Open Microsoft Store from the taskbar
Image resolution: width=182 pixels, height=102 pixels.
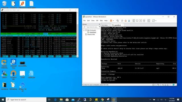point(67,99)
